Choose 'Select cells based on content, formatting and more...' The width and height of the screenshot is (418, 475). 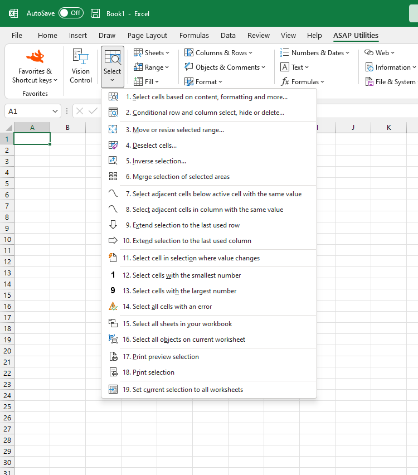(x=209, y=97)
